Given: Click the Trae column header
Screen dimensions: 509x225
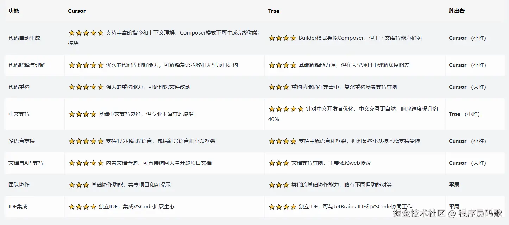Looking at the screenshot, I should coord(274,11).
